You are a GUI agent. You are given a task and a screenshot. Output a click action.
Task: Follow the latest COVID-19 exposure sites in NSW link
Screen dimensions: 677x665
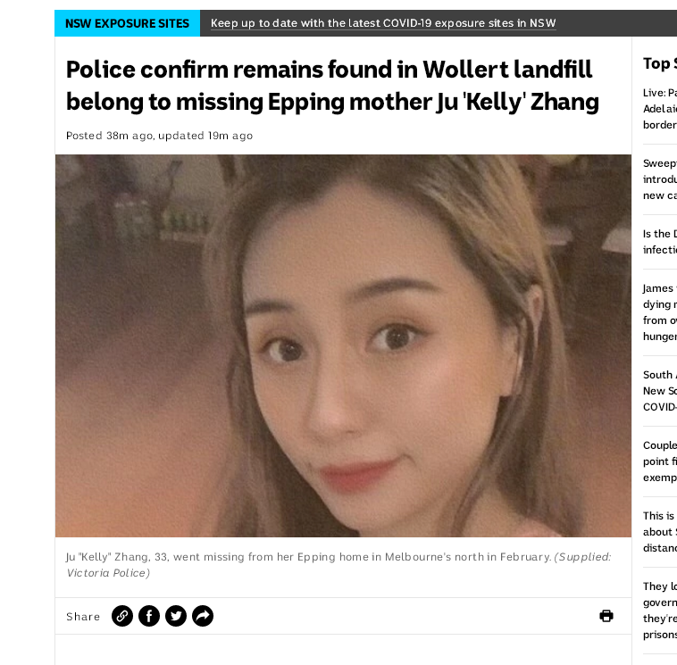tap(383, 23)
